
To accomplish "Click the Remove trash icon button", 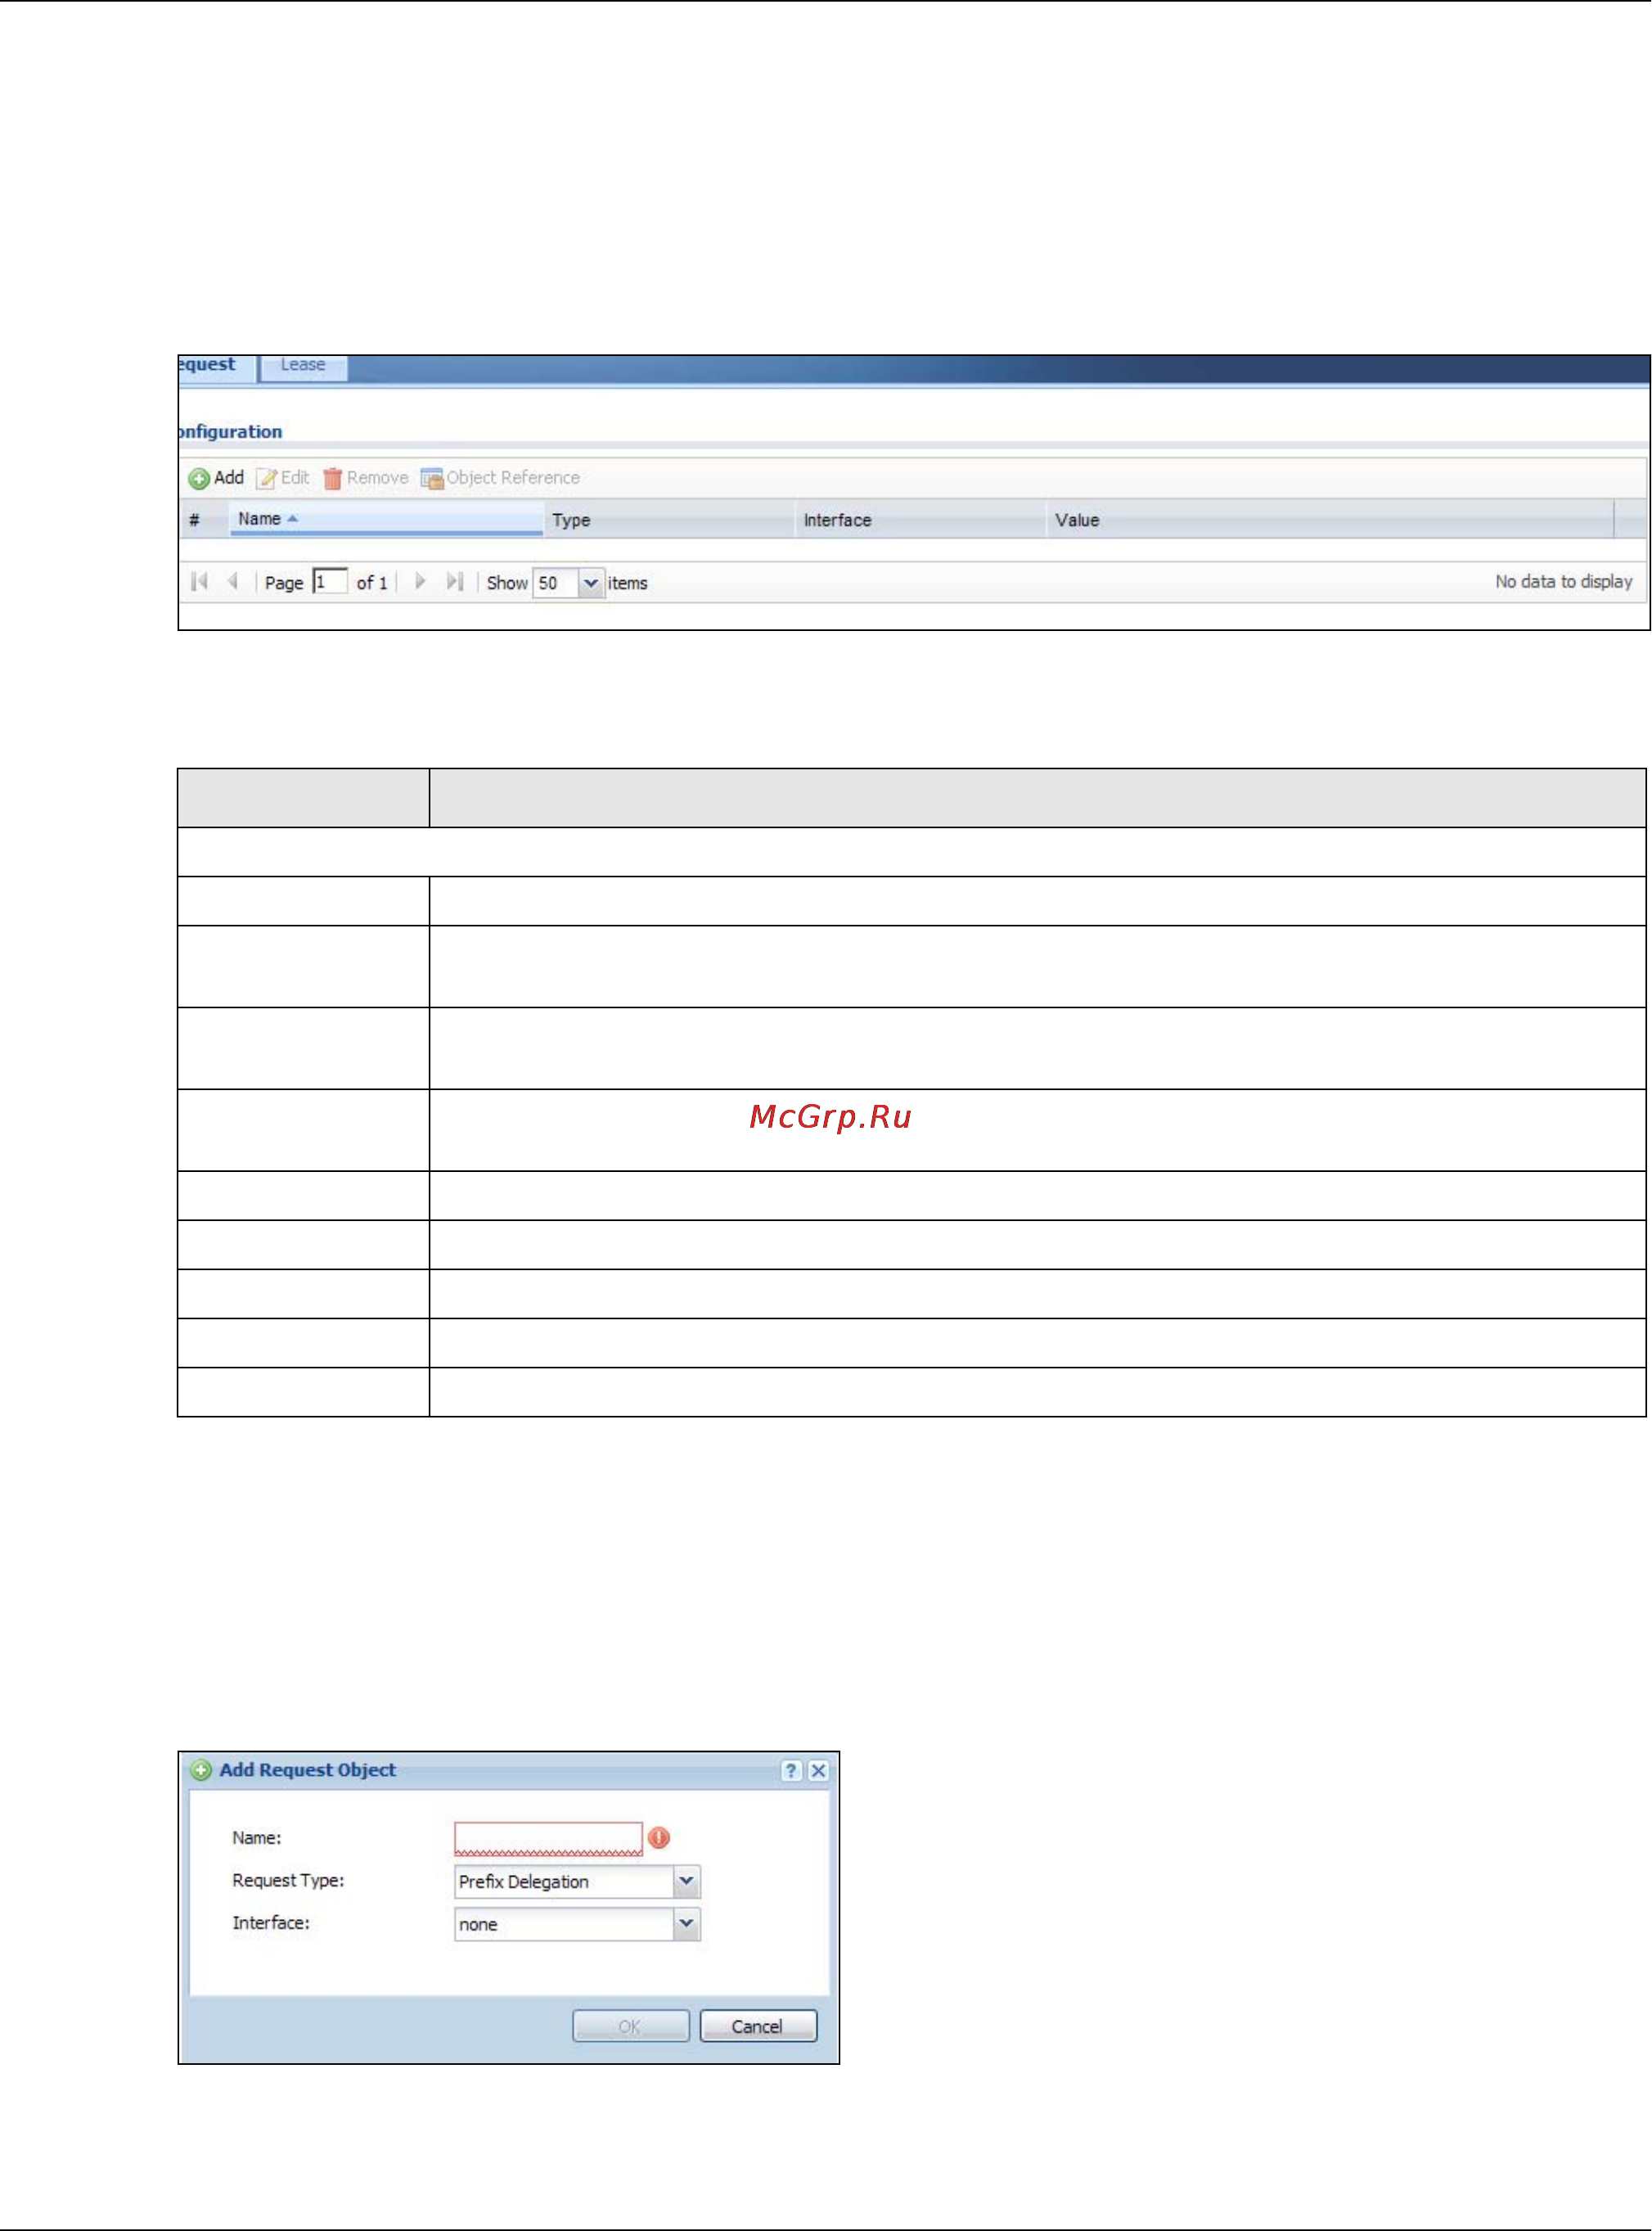I will point(366,478).
